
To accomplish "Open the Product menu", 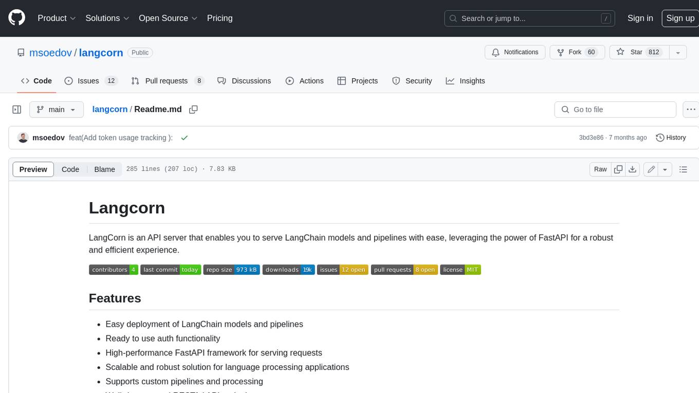I will click(57, 18).
